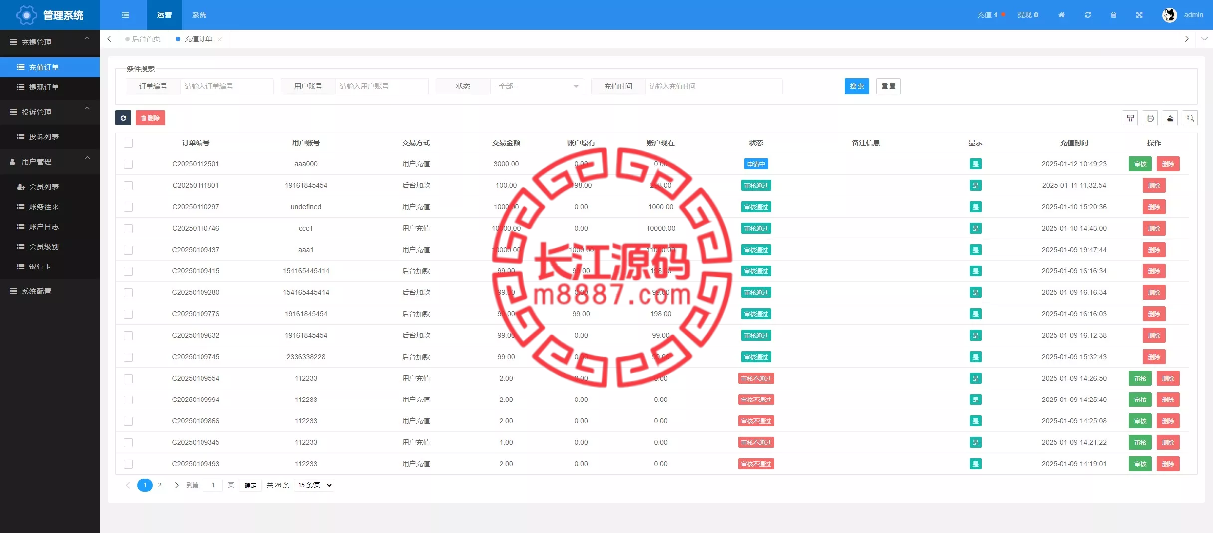Click the print table icon
Viewport: 1213px width, 533px height.
click(x=1150, y=118)
